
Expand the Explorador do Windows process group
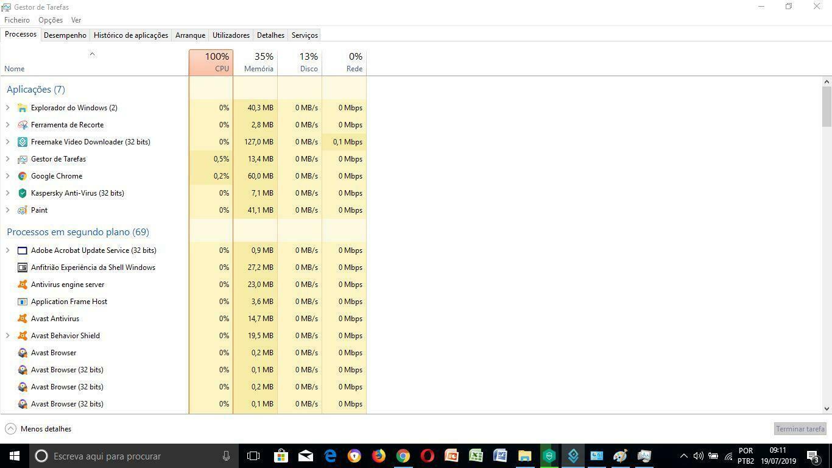[x=8, y=108]
